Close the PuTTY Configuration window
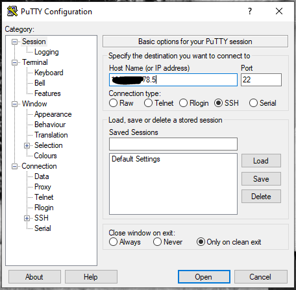296x290 pixels. 279,11
